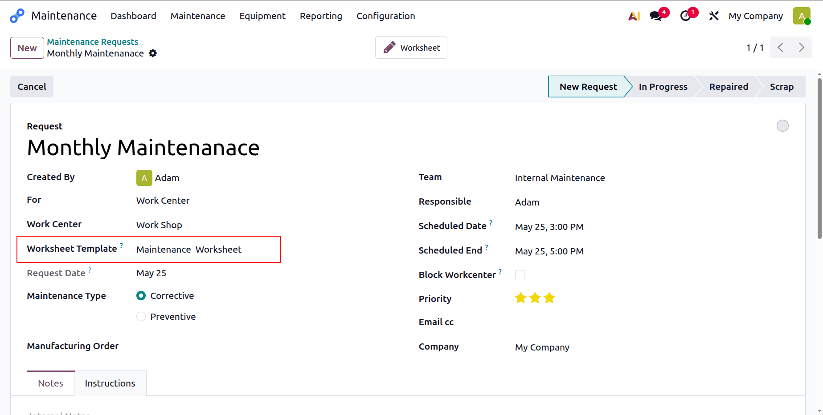Check the Block Workcenter checkbox
823x415 pixels.
[520, 274]
